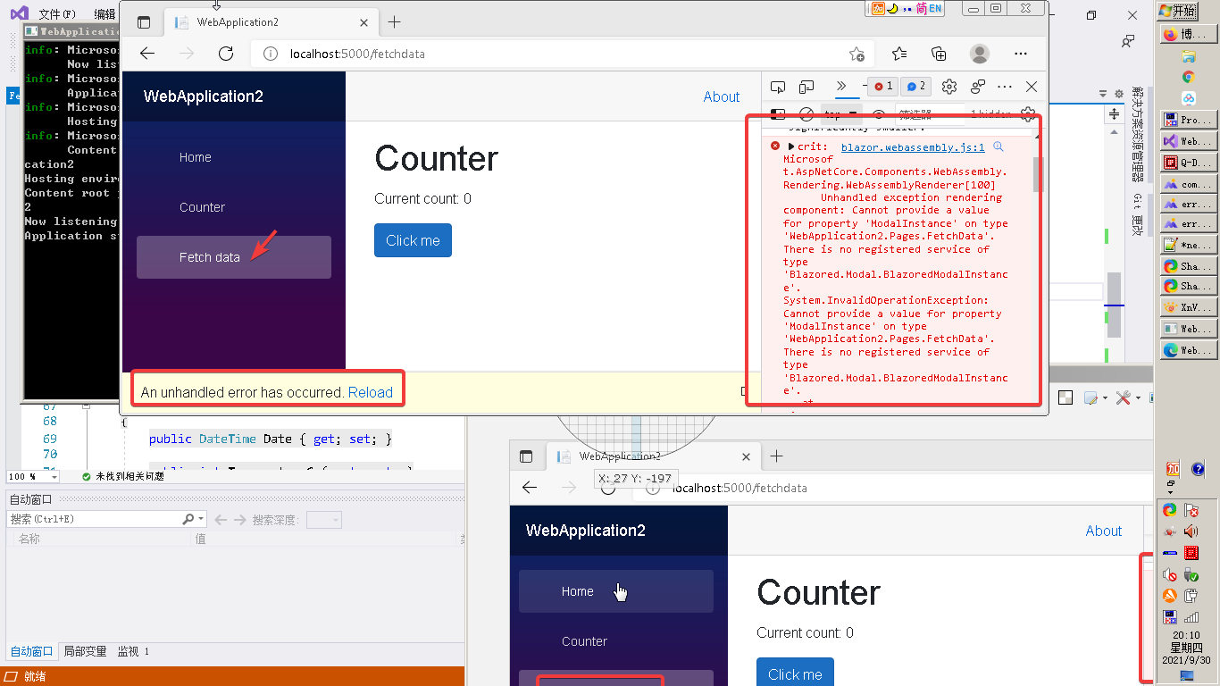The image size is (1220, 686).
Task: Click the tray clock showing 20:10
Action: point(1187,635)
